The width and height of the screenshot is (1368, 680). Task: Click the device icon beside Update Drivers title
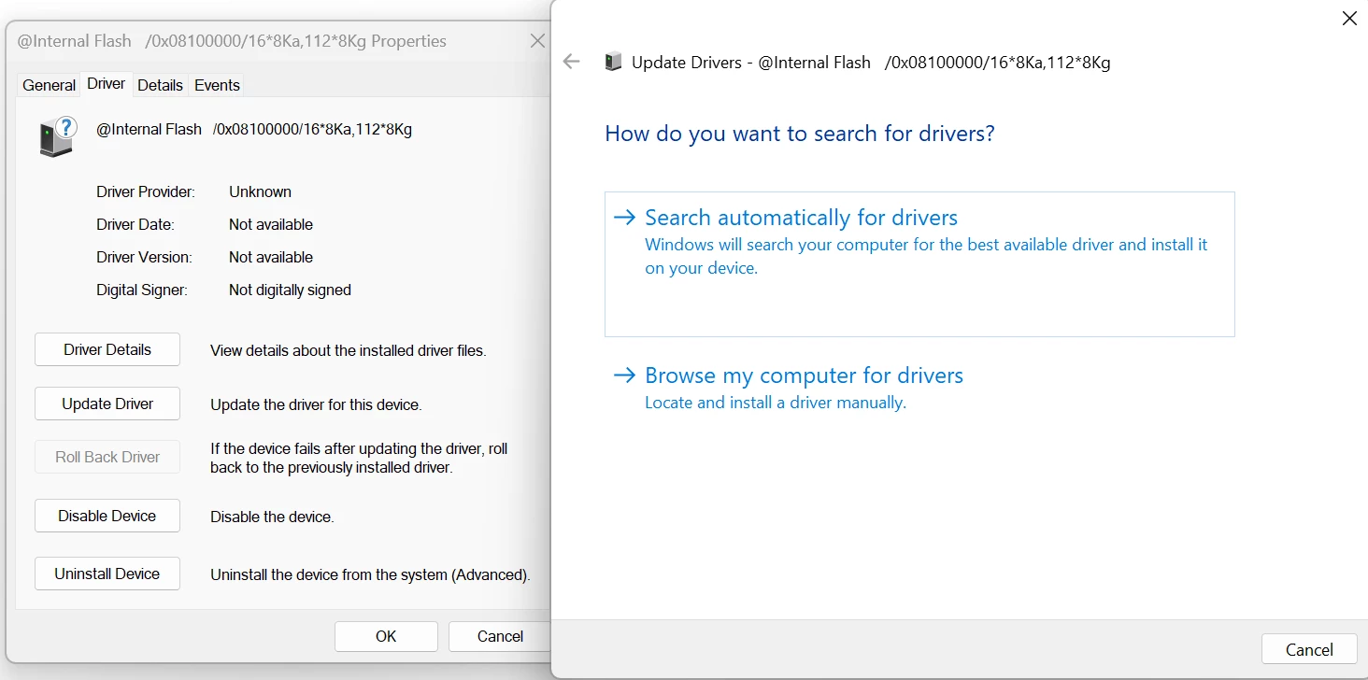click(x=613, y=63)
